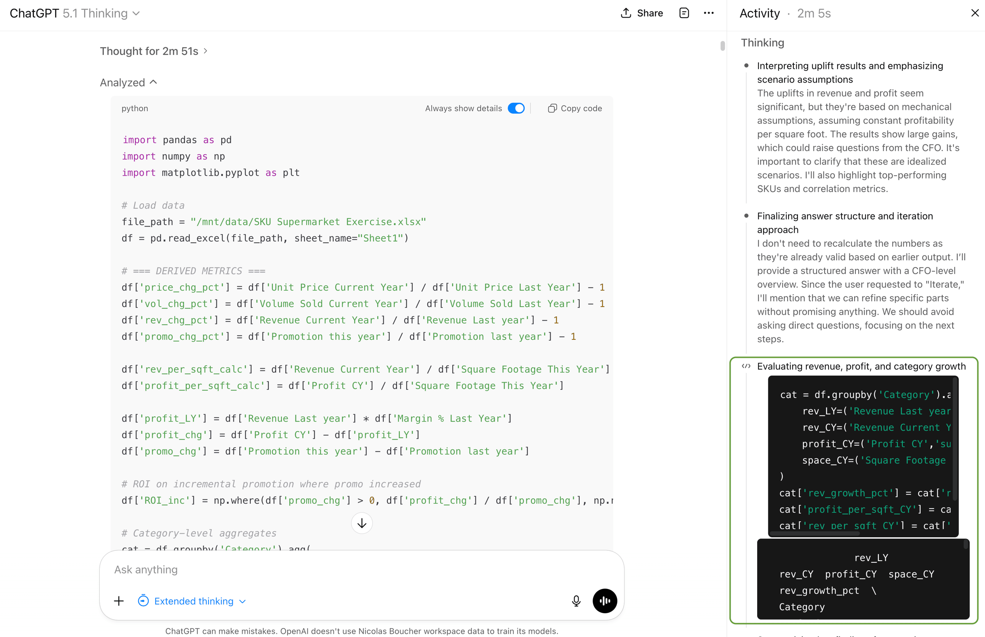Screen dimensions: 985x637
Task: Select Evaluating revenue, profit, and category growth
Action: (x=861, y=367)
